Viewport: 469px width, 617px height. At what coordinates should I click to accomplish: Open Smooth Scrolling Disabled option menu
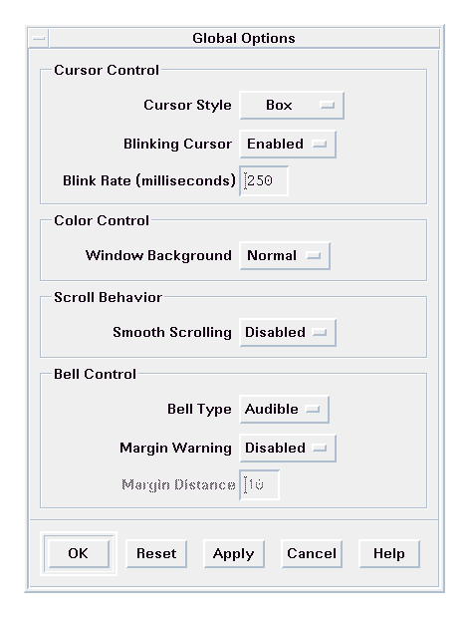[288, 333]
